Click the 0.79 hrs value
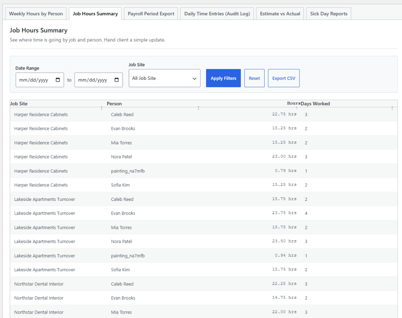402x318 pixels. point(286,171)
